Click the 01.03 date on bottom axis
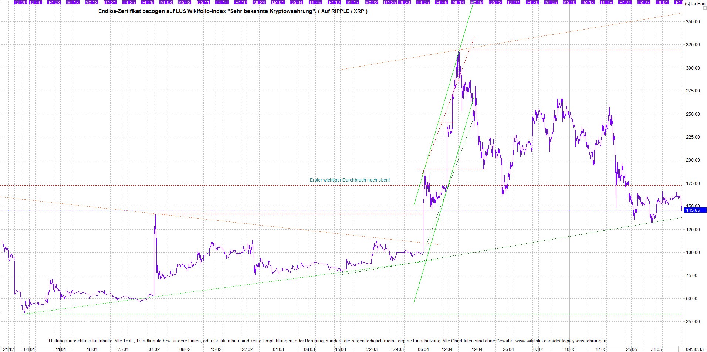The image size is (707, 352). (x=278, y=349)
